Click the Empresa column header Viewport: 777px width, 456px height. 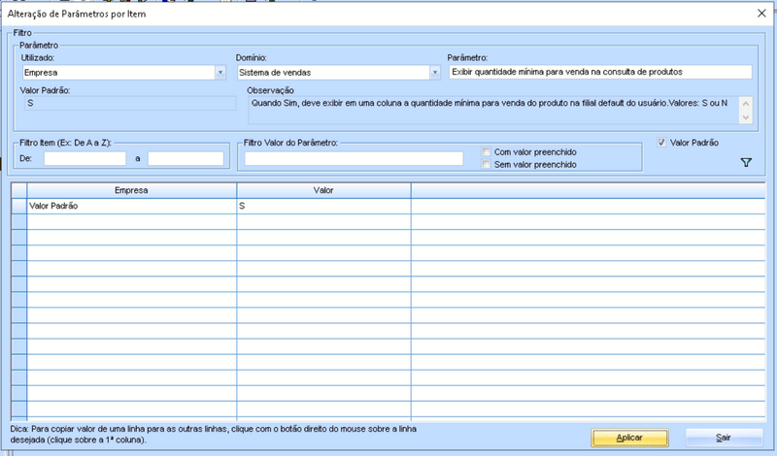pyautogui.click(x=131, y=190)
